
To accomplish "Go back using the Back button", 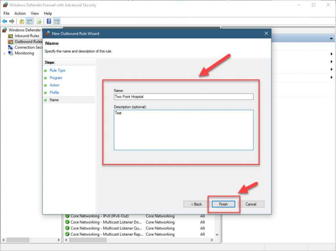I will point(196,204).
